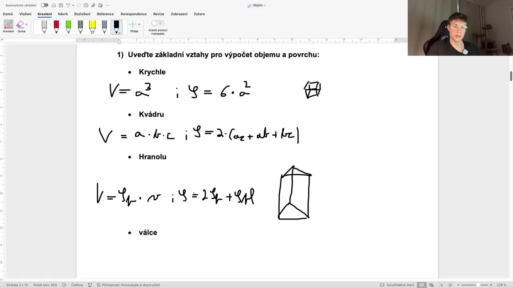This screenshot has width=513, height=288.
Task: Click the pen-edit quick access icon
Action: (93, 5)
